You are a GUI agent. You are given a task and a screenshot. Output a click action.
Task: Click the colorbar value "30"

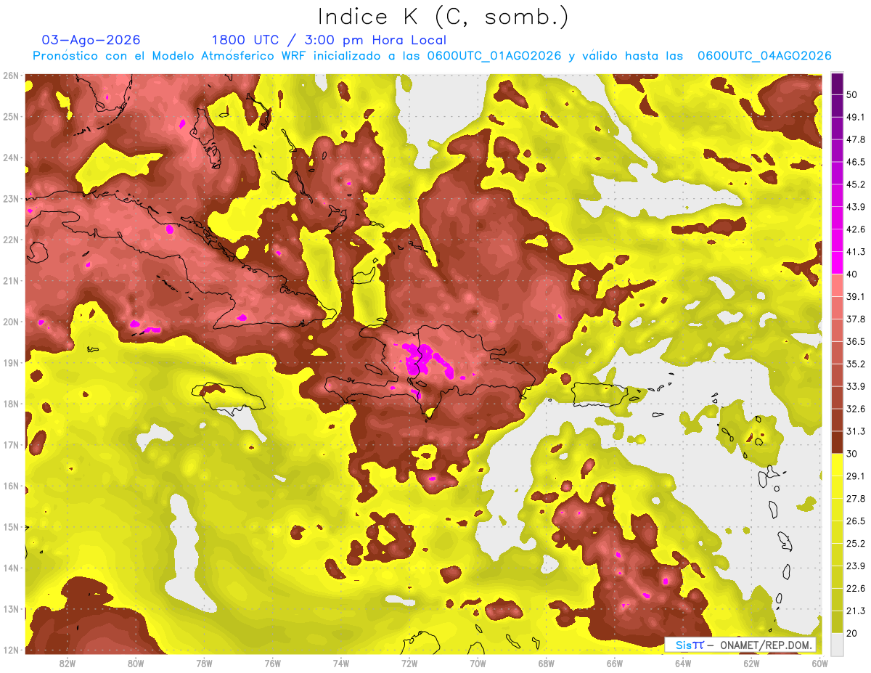tap(853, 454)
